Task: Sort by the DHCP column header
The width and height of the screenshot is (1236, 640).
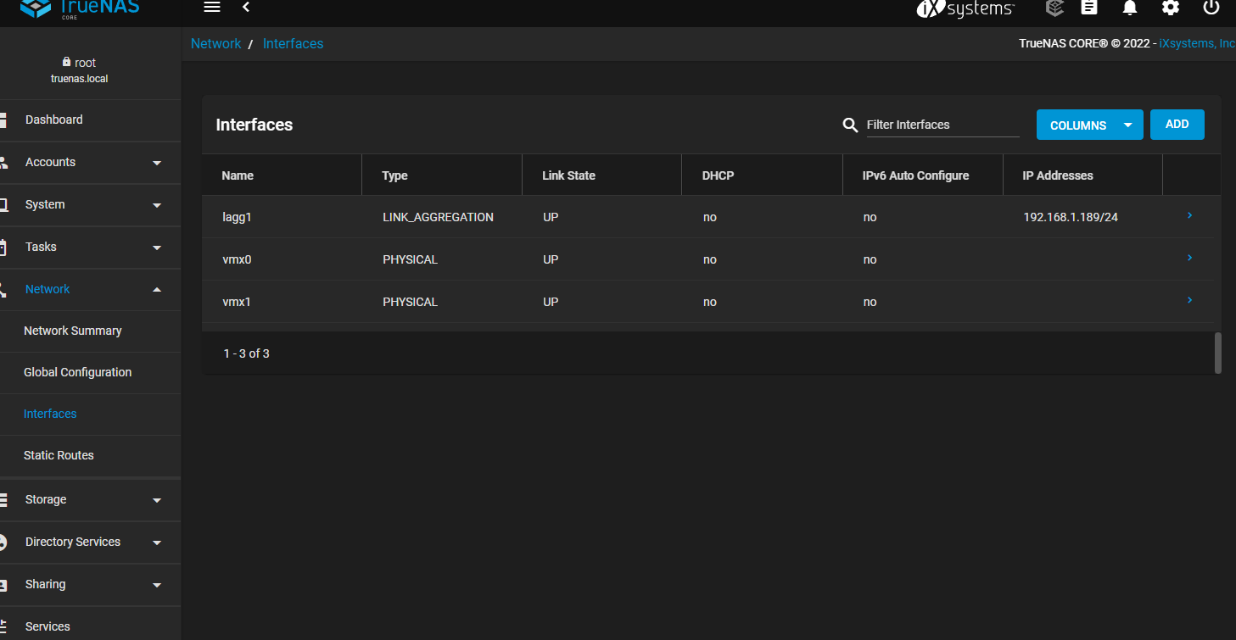Action: point(718,175)
